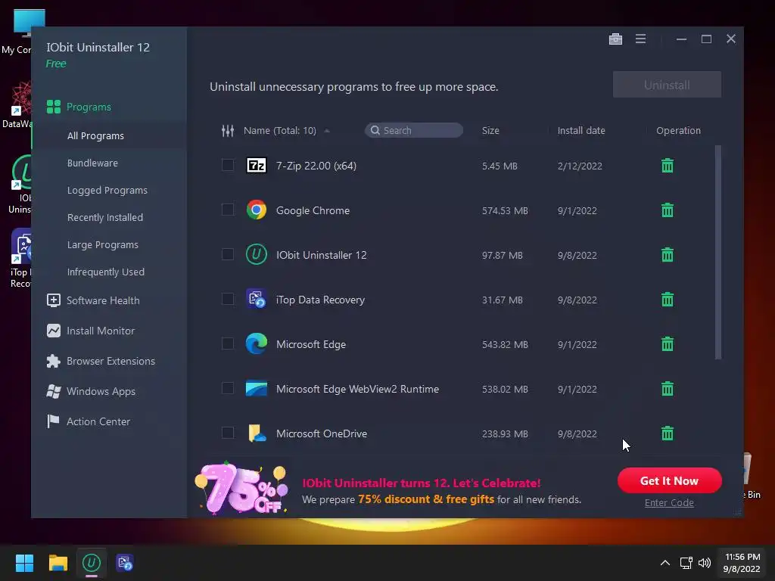775x581 pixels.
Task: Click the sort arrow next to Name (Total: 10)
Action: point(327,131)
